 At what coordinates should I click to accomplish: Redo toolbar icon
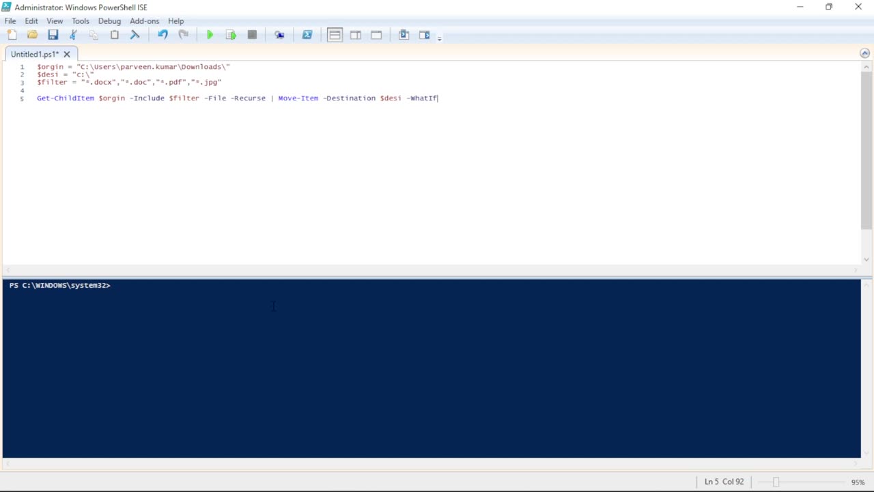pyautogui.click(x=183, y=35)
